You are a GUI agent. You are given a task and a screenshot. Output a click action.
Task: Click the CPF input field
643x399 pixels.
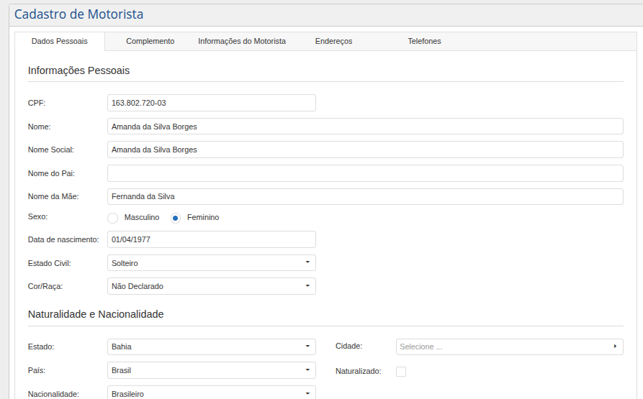tap(211, 103)
